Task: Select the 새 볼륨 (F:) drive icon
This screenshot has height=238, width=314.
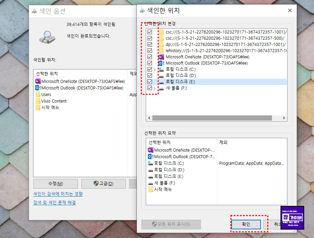Action: pos(162,88)
